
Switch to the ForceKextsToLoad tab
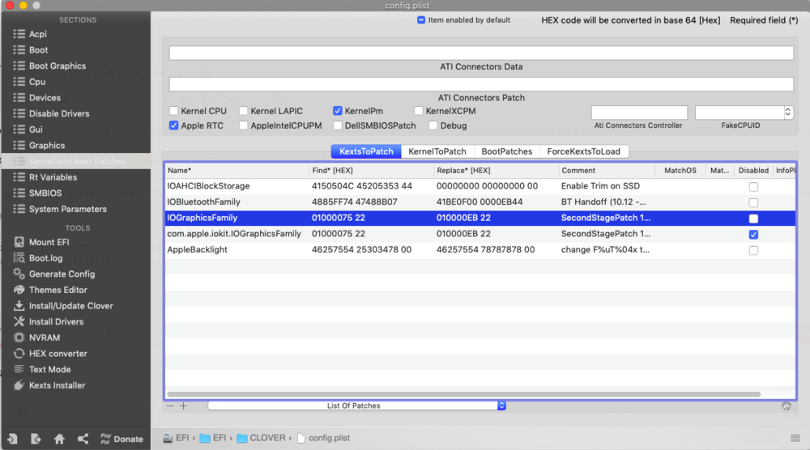[583, 151]
